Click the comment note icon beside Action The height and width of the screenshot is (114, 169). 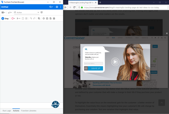[x=42, y=12]
